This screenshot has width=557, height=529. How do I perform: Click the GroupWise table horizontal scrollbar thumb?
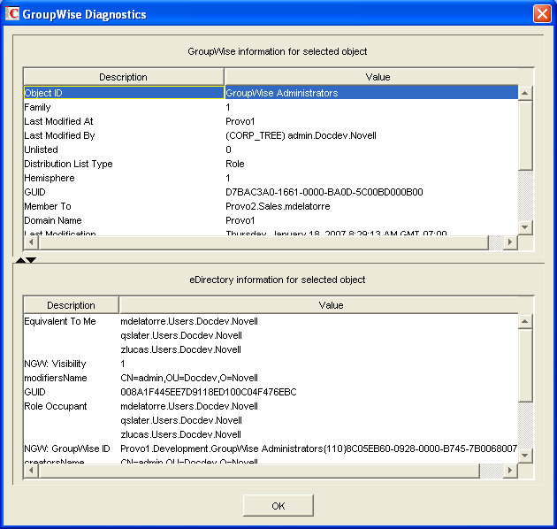(x=263, y=242)
